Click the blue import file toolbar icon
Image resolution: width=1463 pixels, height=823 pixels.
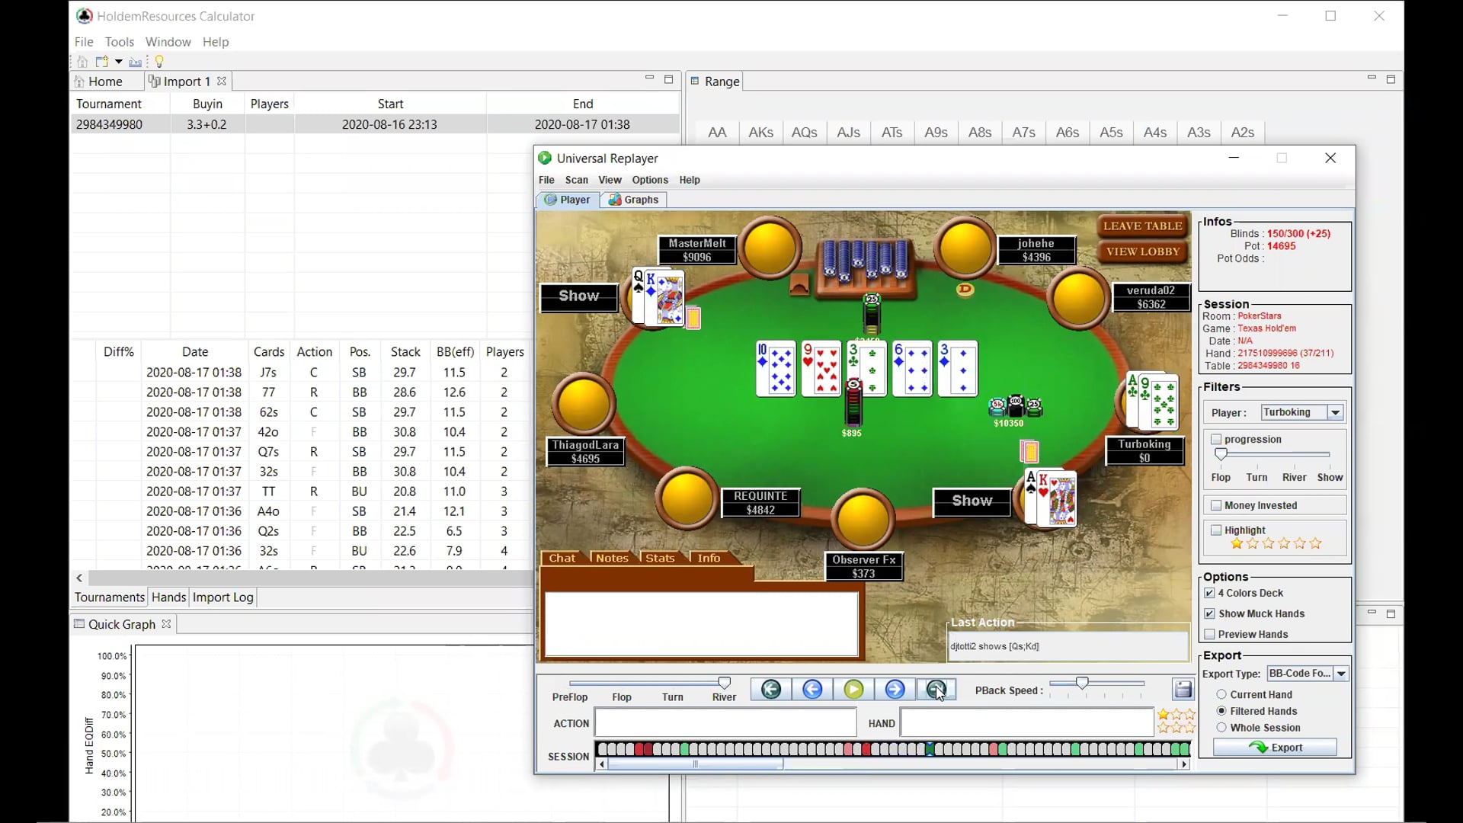click(136, 62)
